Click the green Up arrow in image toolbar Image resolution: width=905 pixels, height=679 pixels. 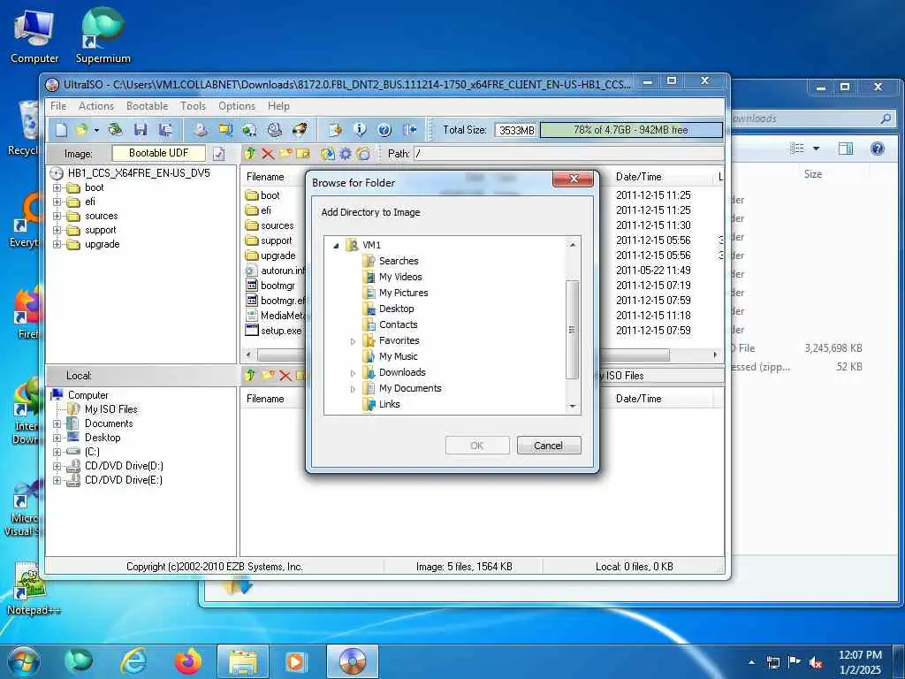pyautogui.click(x=250, y=154)
